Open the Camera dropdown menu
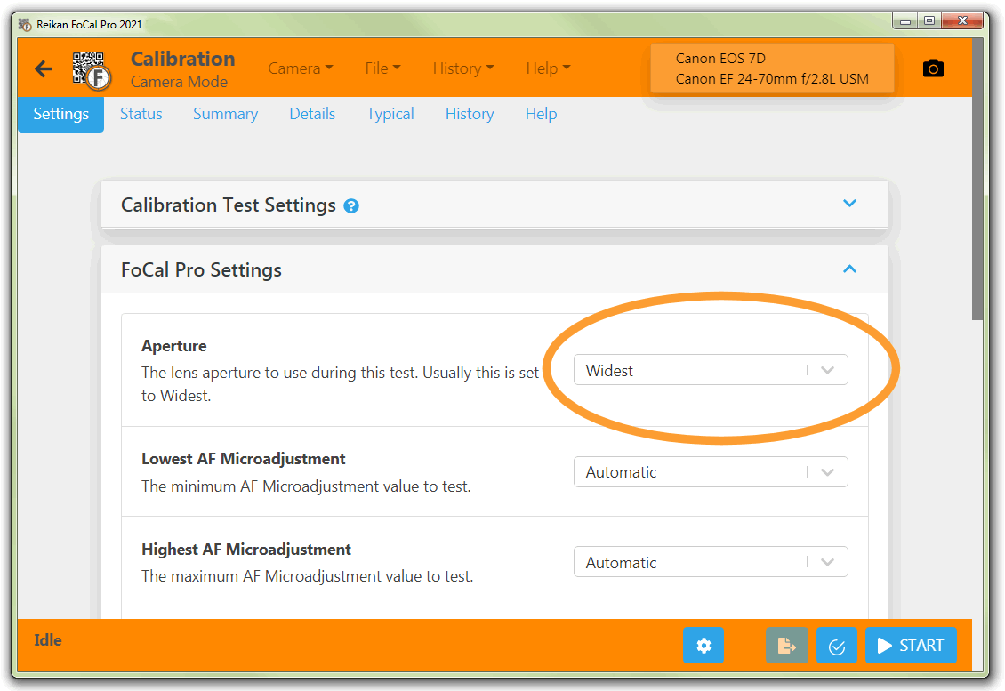The width and height of the screenshot is (1005, 691). click(301, 68)
